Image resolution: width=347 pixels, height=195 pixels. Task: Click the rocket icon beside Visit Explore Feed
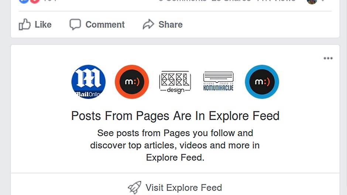(134, 188)
